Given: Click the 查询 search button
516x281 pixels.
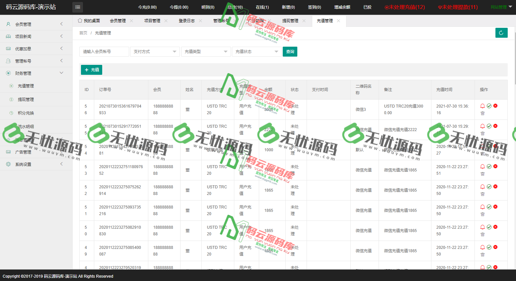Looking at the screenshot, I should (290, 52).
